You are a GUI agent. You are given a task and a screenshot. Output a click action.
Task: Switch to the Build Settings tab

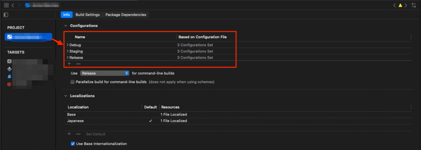(x=88, y=15)
